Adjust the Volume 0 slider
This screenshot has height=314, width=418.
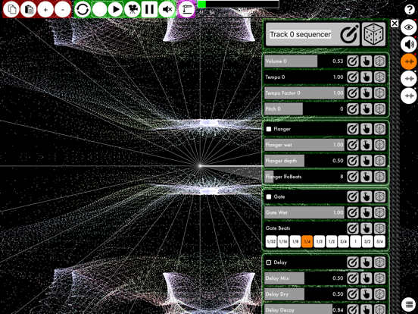tap(304, 61)
